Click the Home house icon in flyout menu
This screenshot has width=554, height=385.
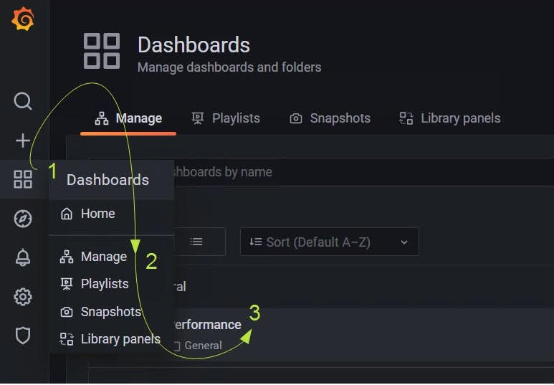67,214
